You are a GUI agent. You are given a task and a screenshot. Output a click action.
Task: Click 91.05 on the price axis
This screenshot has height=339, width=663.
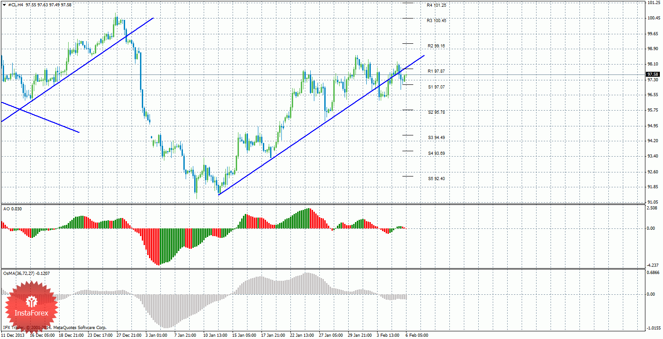point(653,202)
